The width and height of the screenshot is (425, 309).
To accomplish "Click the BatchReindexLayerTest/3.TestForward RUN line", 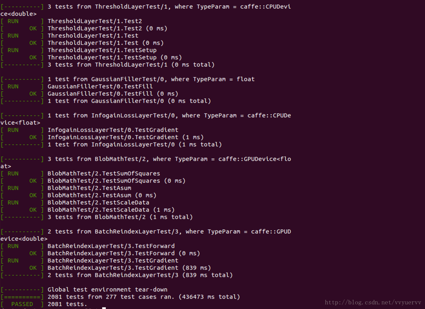I will 111,246.
